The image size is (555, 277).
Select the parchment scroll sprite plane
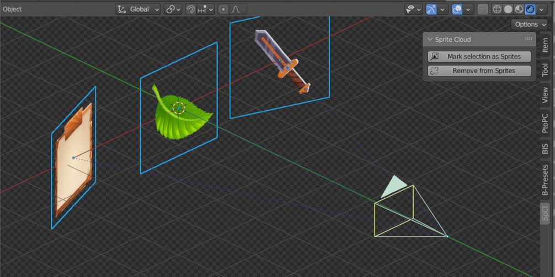pyautogui.click(x=73, y=157)
